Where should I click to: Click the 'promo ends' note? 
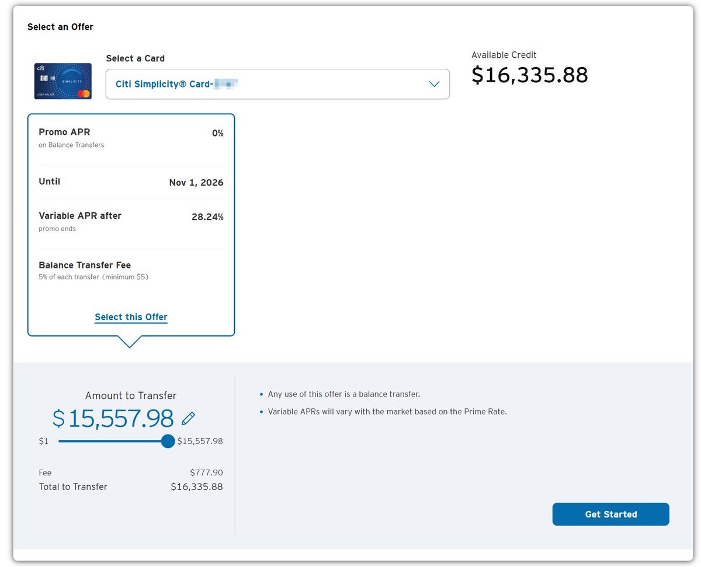57,229
